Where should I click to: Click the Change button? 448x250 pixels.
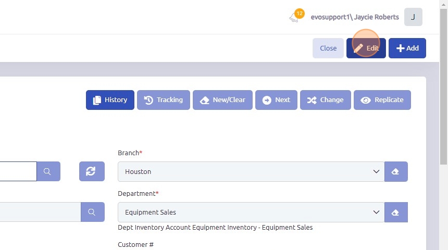tap(325, 100)
